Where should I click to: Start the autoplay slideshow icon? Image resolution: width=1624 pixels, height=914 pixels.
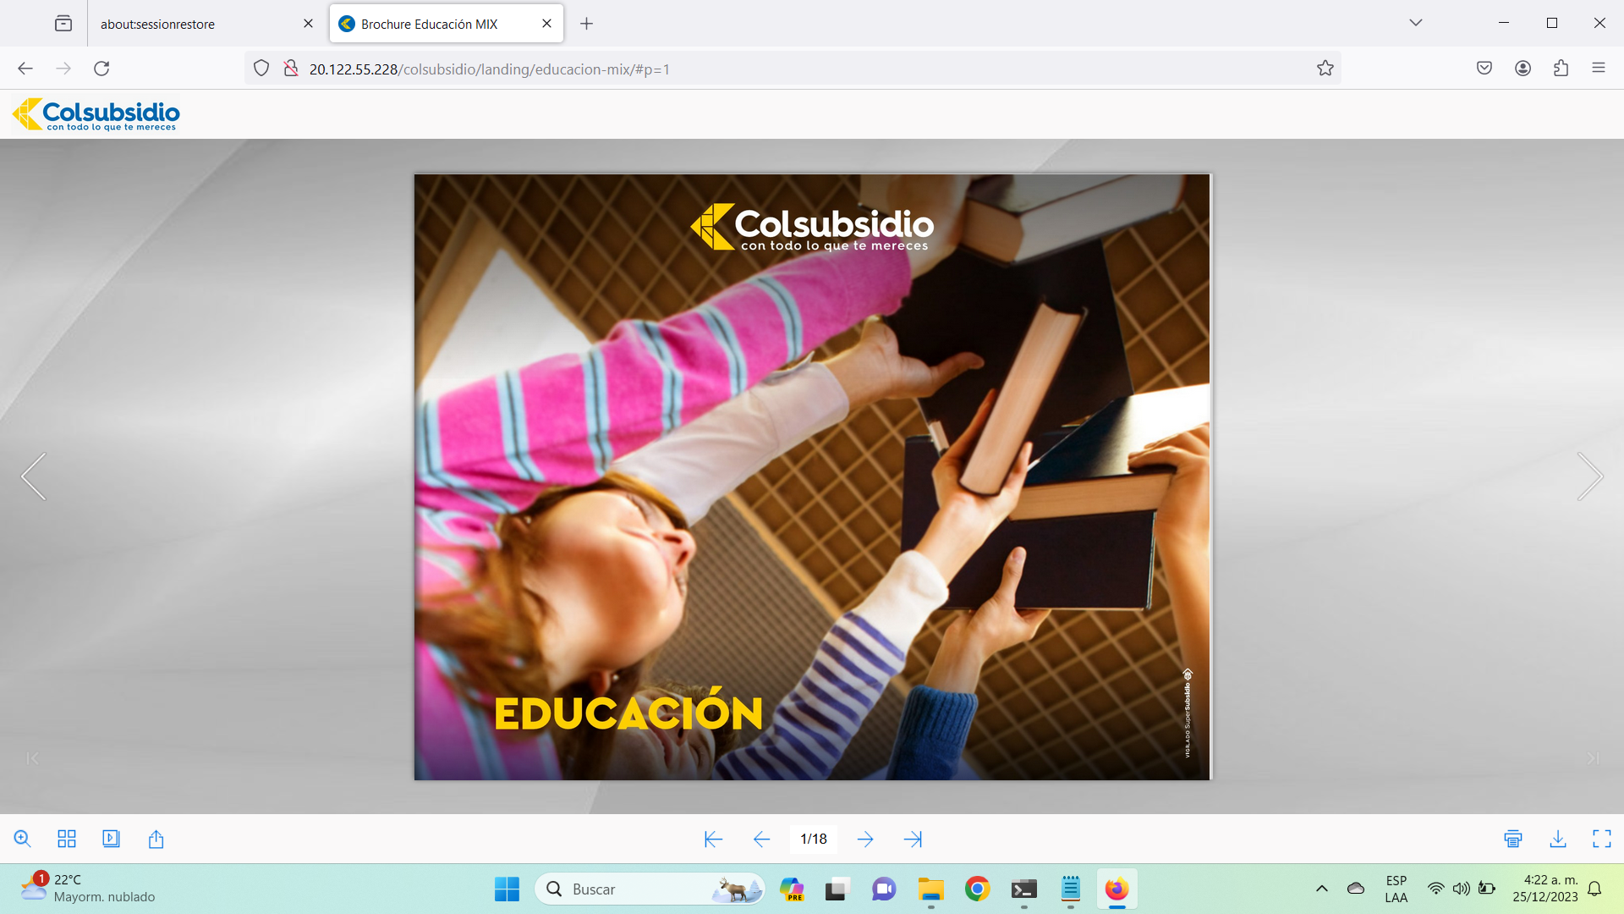point(111,839)
